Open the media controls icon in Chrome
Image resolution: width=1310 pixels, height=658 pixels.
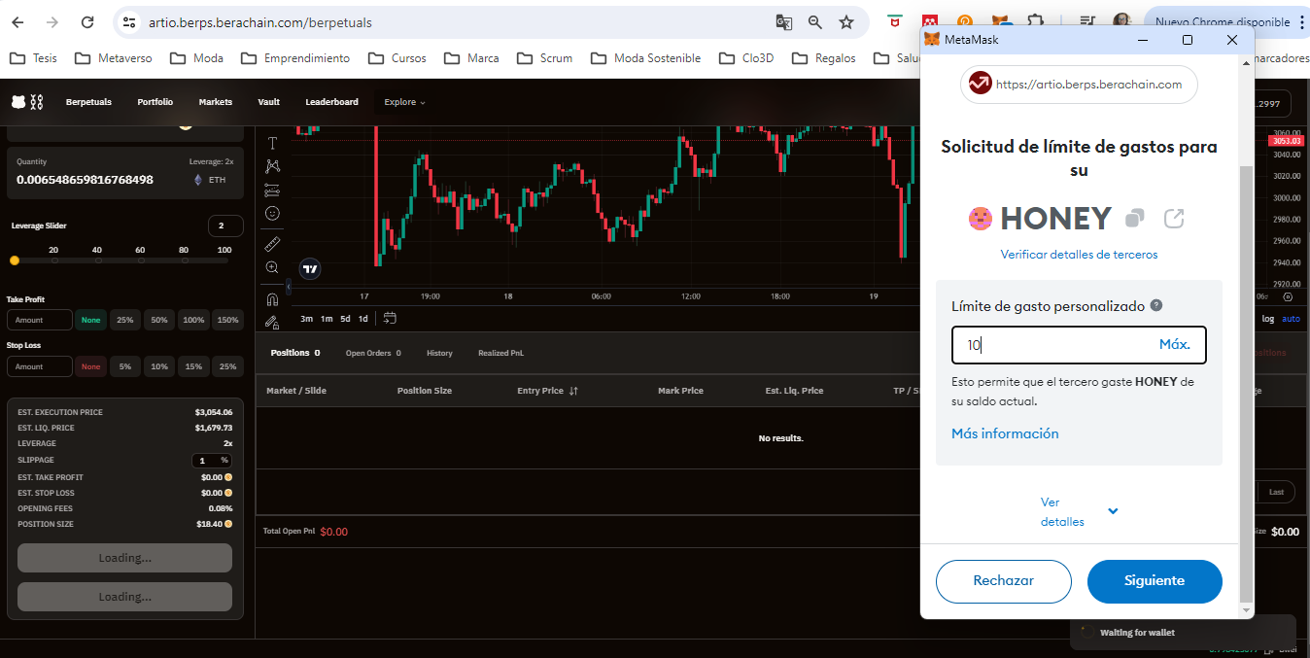(1089, 21)
